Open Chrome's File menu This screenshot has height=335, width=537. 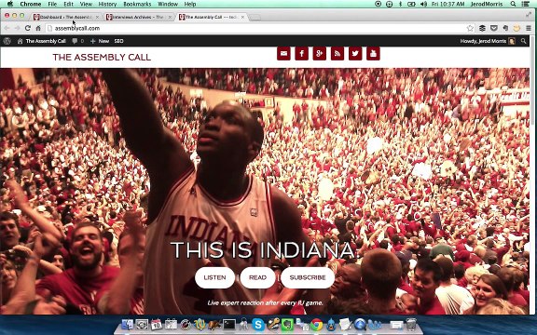click(52, 4)
